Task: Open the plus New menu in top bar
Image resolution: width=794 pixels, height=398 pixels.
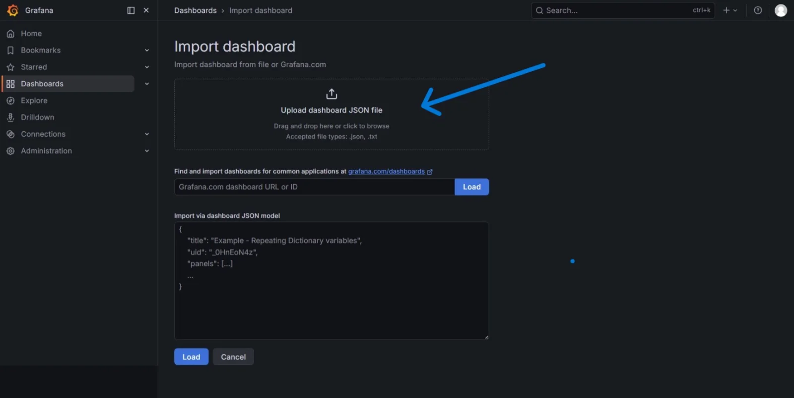Action: [730, 10]
